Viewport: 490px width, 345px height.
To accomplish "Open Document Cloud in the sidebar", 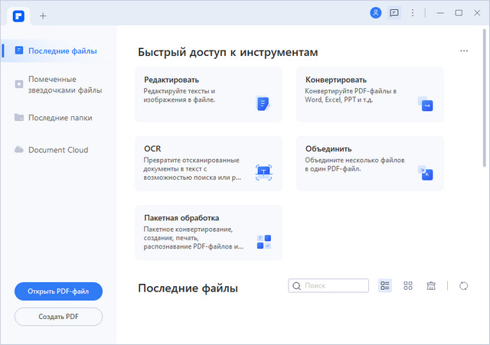I will click(x=58, y=150).
